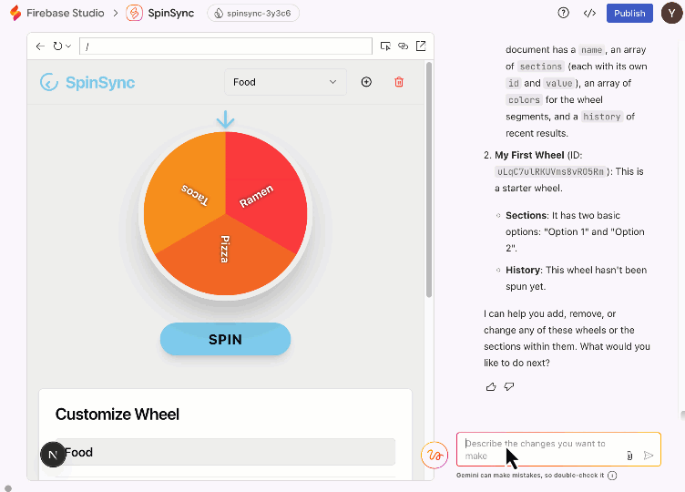Click the add new wheel plus icon

366,82
